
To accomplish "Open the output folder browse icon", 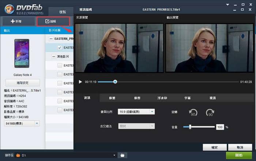I will pos(123,155).
